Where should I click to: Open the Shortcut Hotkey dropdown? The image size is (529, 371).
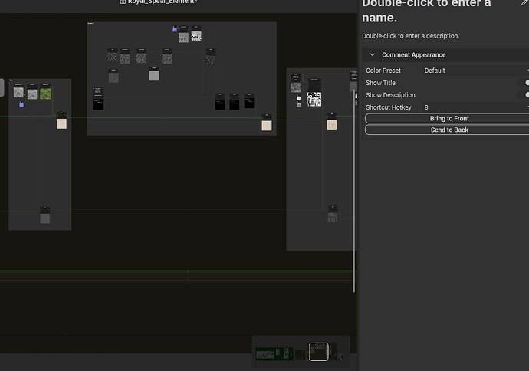pos(475,107)
